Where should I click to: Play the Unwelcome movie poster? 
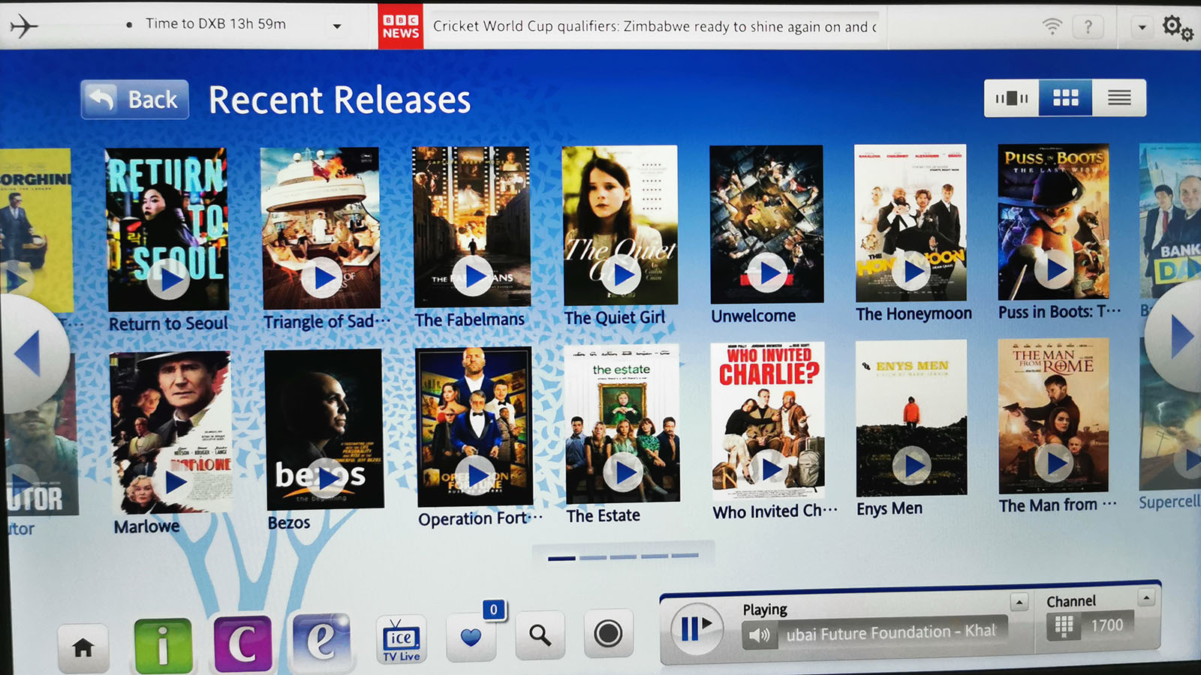766,223
